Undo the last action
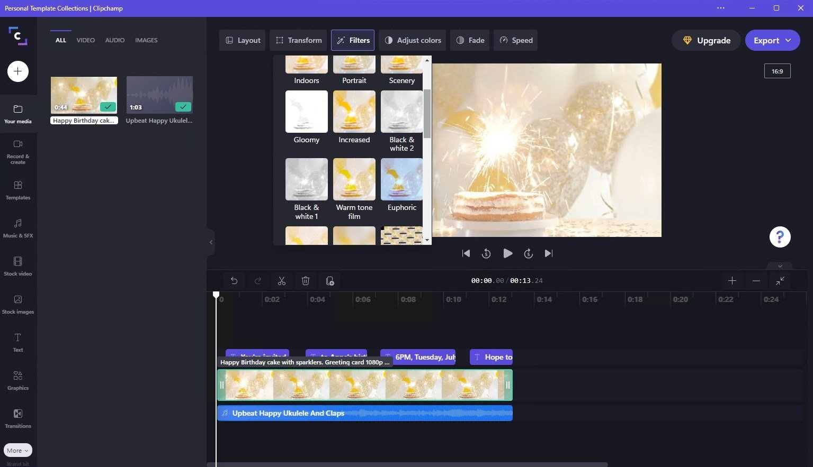Screen dimensions: 813x467 pos(234,281)
